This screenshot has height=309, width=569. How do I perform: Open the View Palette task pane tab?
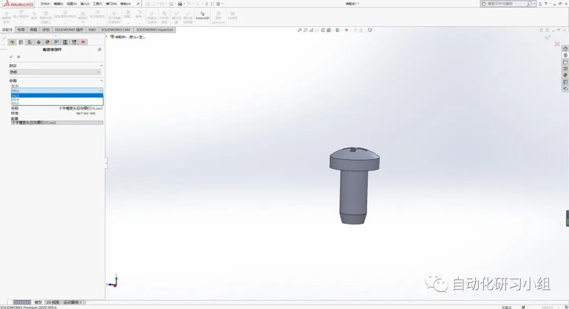click(x=565, y=69)
